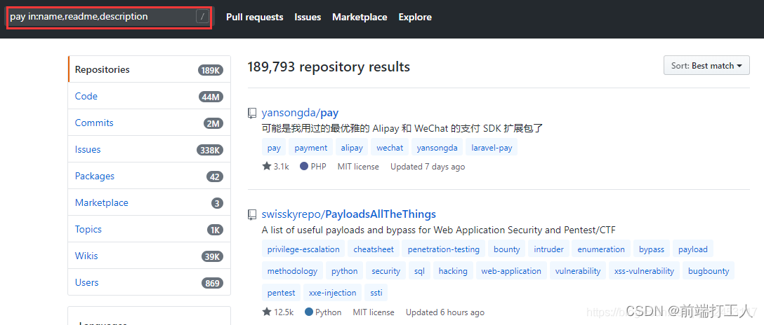
Task: Click repository icon beside yansongda/pay
Action: click(x=252, y=113)
